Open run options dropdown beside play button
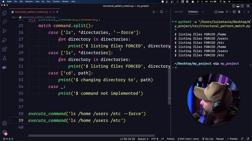The image size is (252, 141). tap(157, 12)
